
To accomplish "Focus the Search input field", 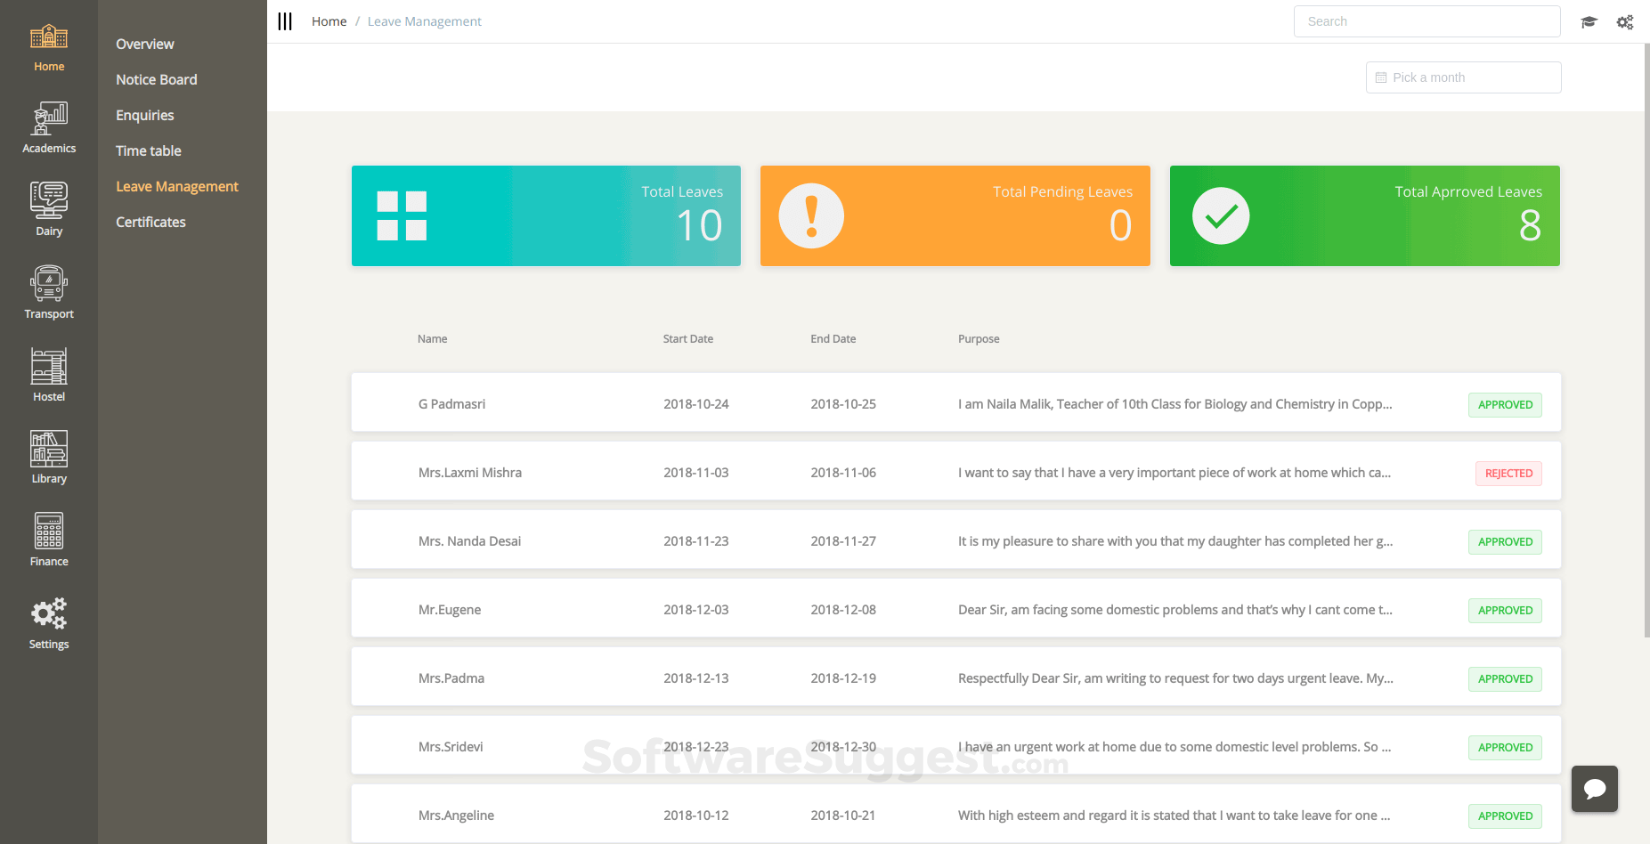I will (1426, 21).
